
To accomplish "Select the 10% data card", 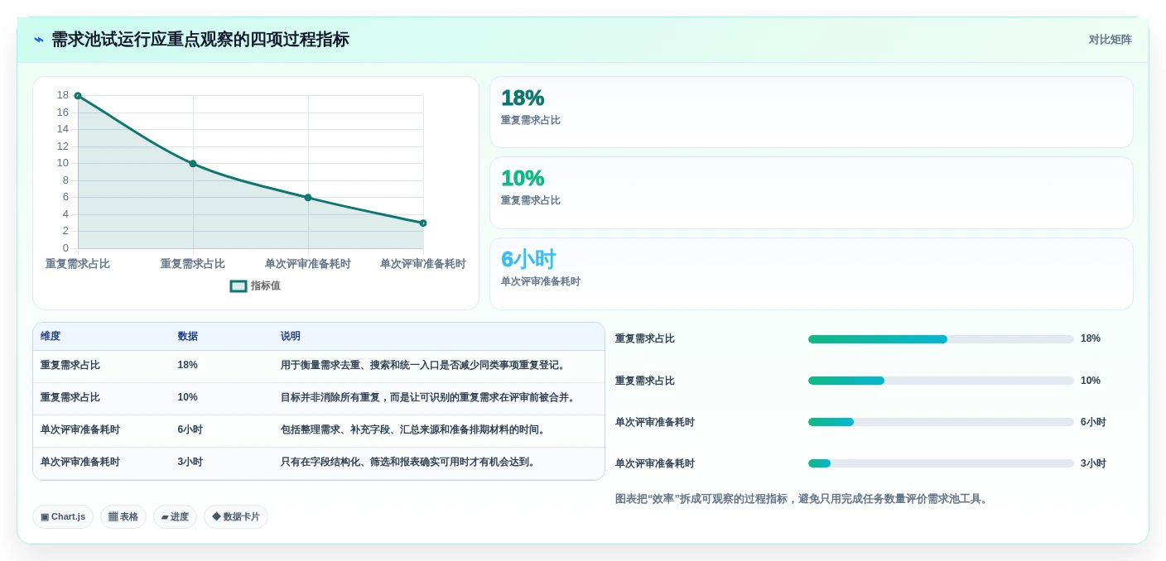I will pyautogui.click(x=811, y=193).
